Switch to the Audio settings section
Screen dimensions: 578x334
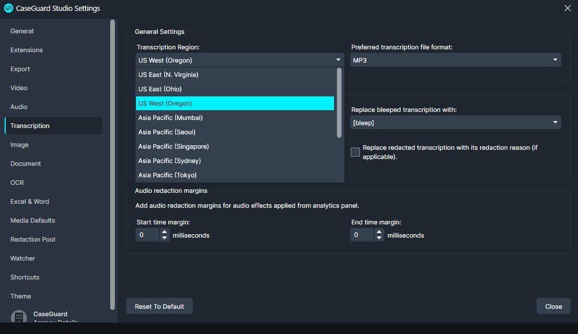(20, 107)
